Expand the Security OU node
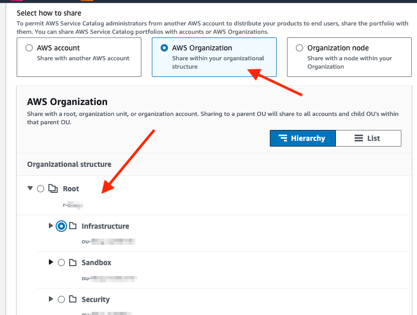Viewport: 417px width, 315px height. click(x=51, y=299)
